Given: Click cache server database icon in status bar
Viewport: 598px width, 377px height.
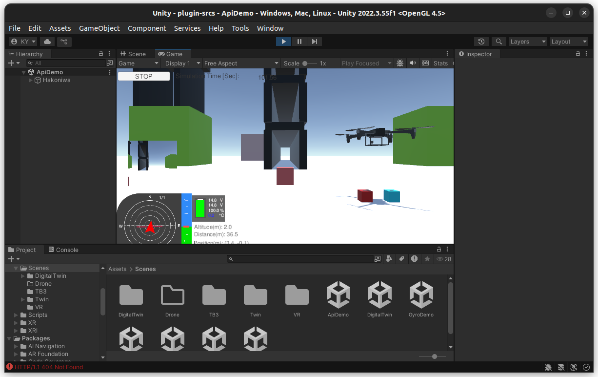Looking at the screenshot, I should (x=561, y=367).
